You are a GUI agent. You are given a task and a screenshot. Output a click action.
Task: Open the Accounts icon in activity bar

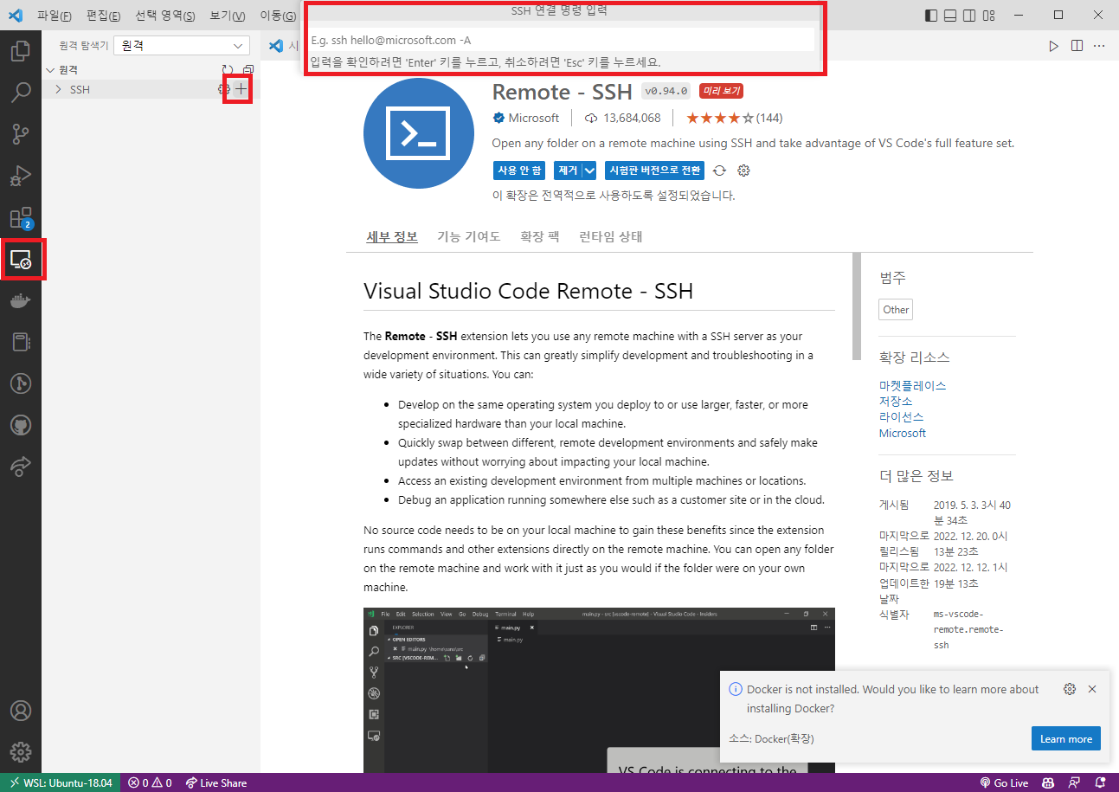click(x=20, y=711)
